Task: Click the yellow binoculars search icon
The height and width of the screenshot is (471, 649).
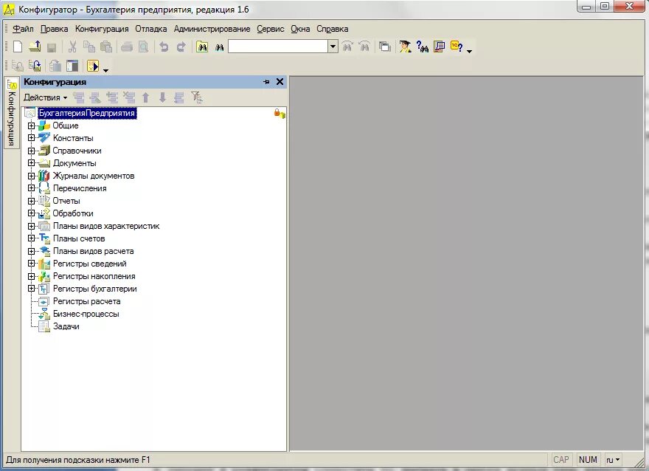Action: [x=202, y=47]
